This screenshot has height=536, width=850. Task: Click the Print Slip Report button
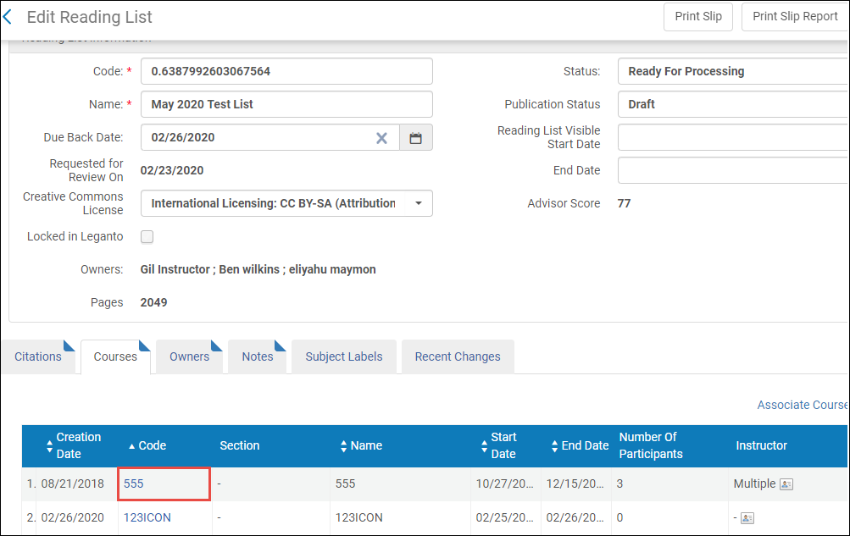point(795,17)
